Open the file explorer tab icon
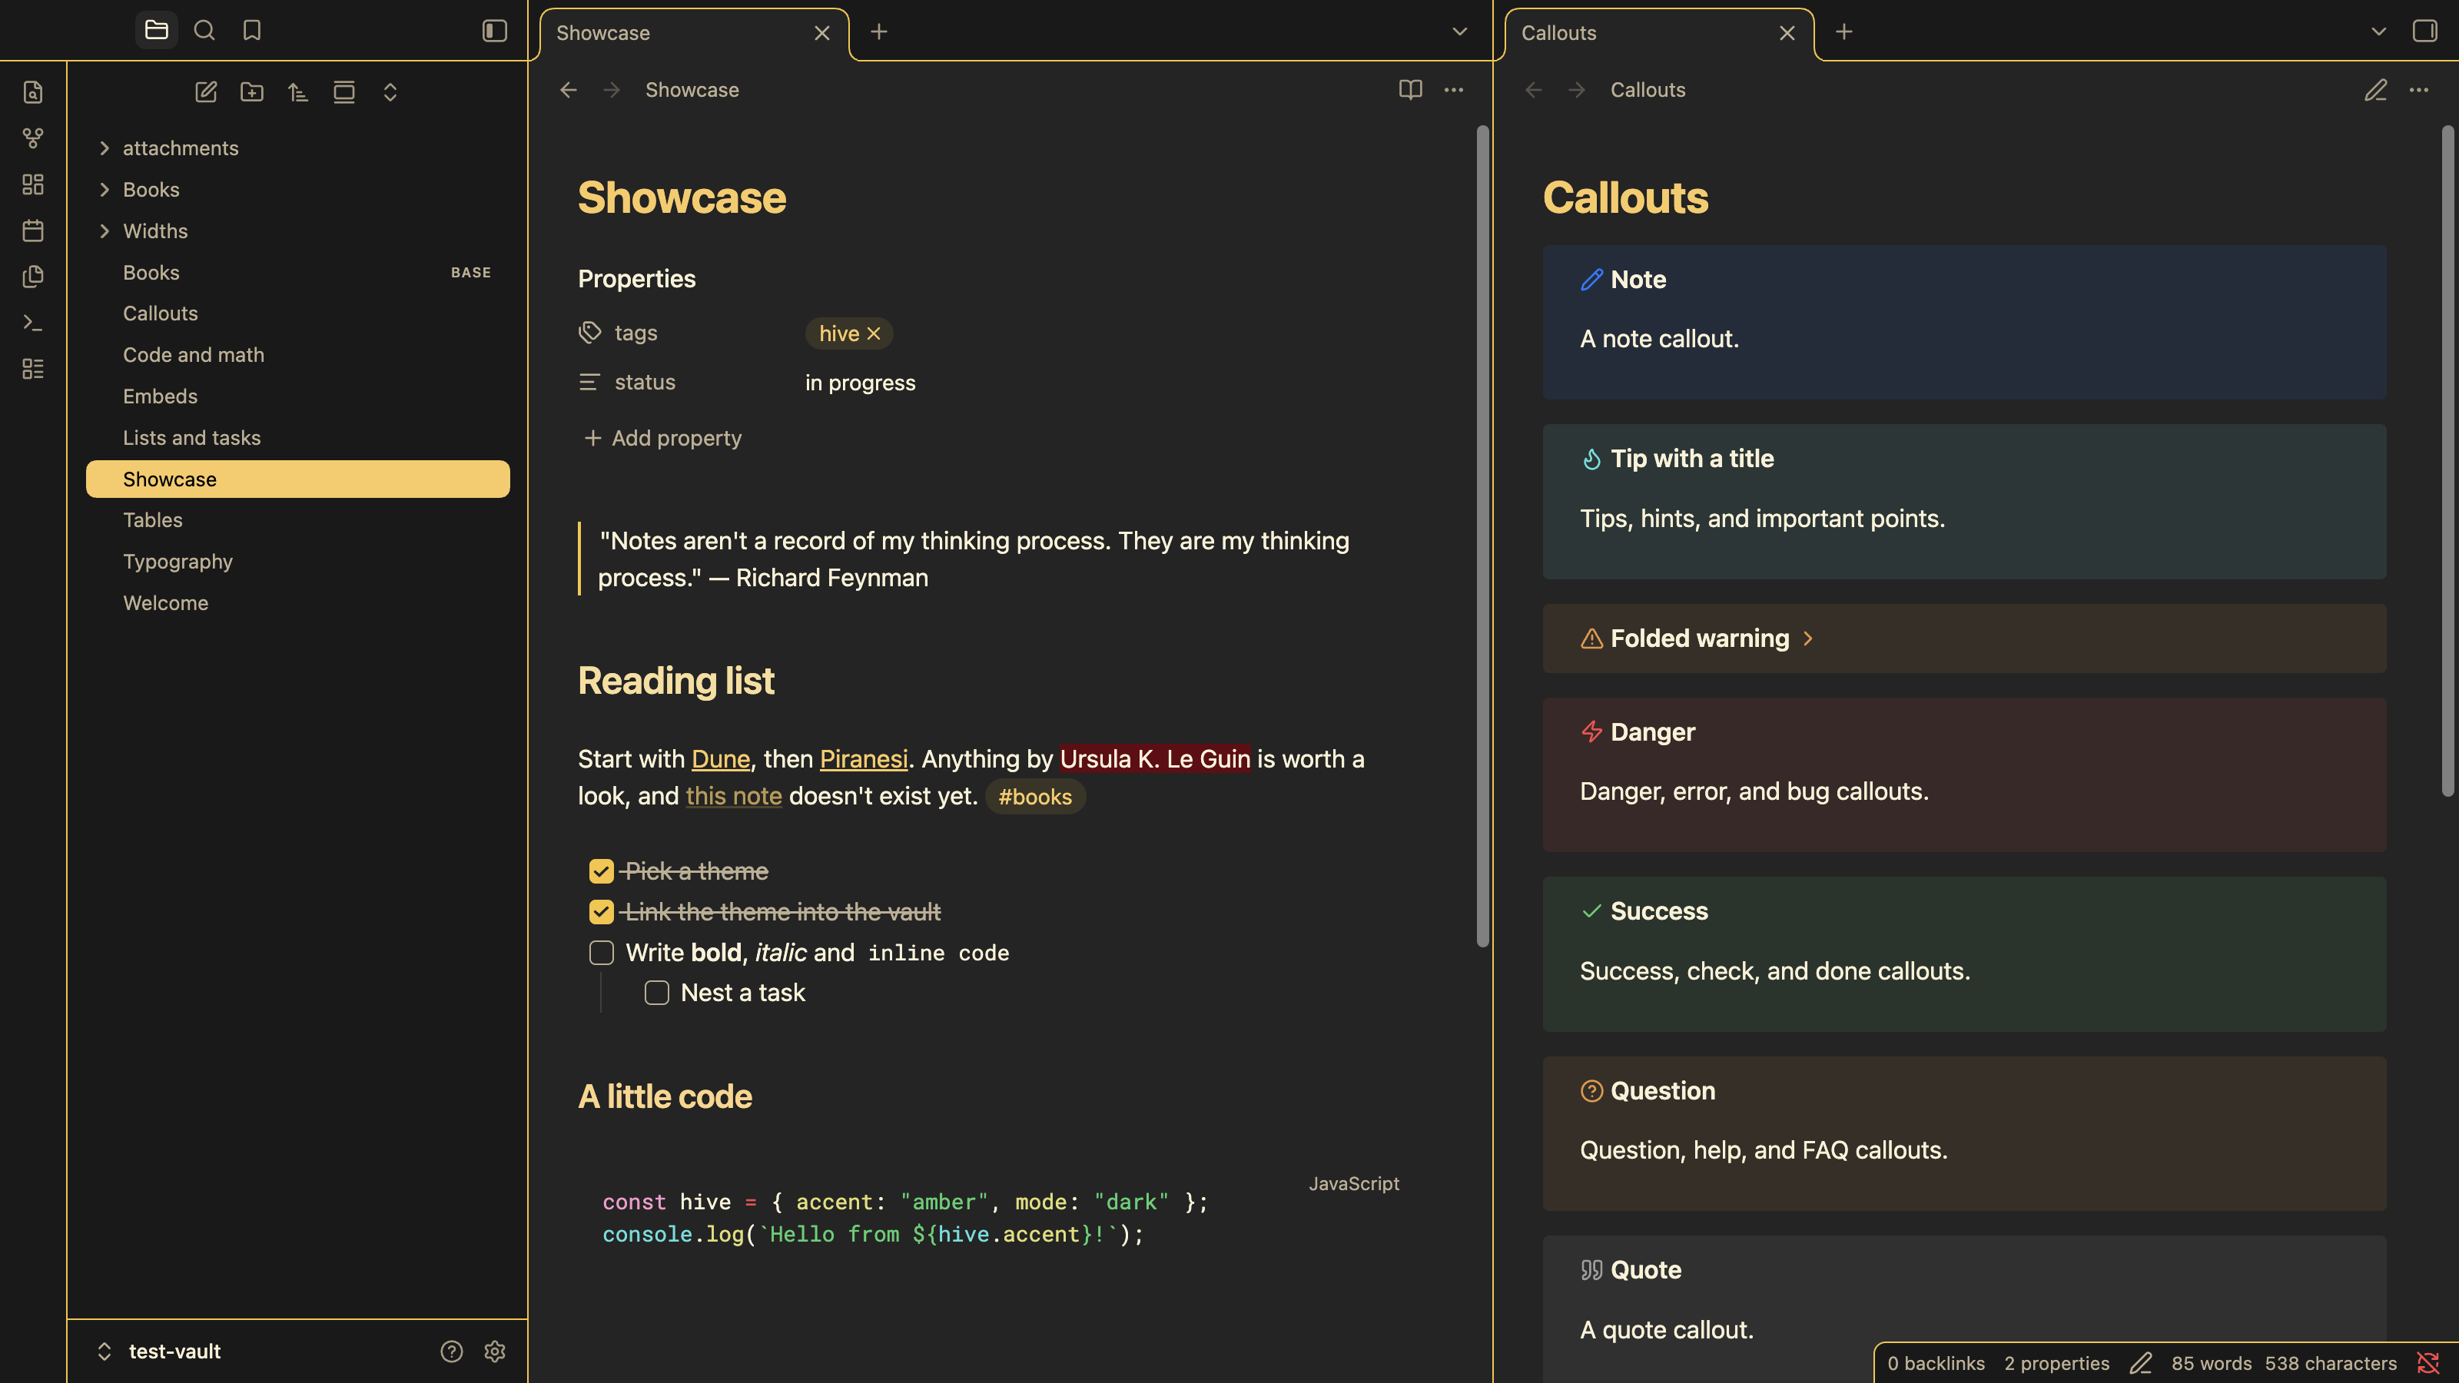This screenshot has width=2459, height=1383. [x=157, y=31]
